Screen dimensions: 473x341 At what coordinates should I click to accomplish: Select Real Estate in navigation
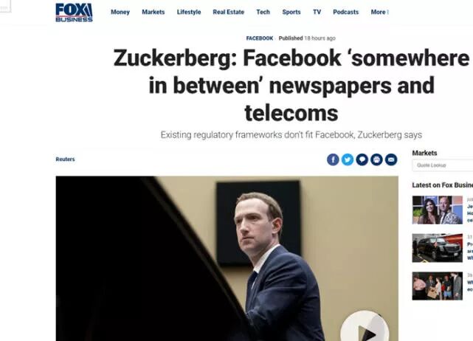(228, 12)
